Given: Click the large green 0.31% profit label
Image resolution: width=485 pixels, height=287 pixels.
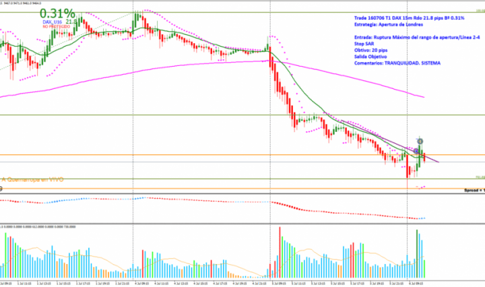Looking at the screenshot, I should [57, 13].
